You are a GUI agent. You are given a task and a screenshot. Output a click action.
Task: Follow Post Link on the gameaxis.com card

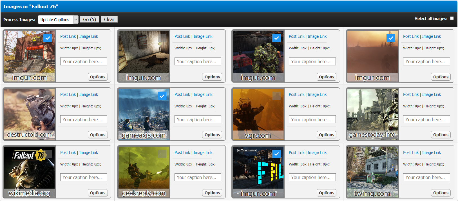[x=182, y=94]
